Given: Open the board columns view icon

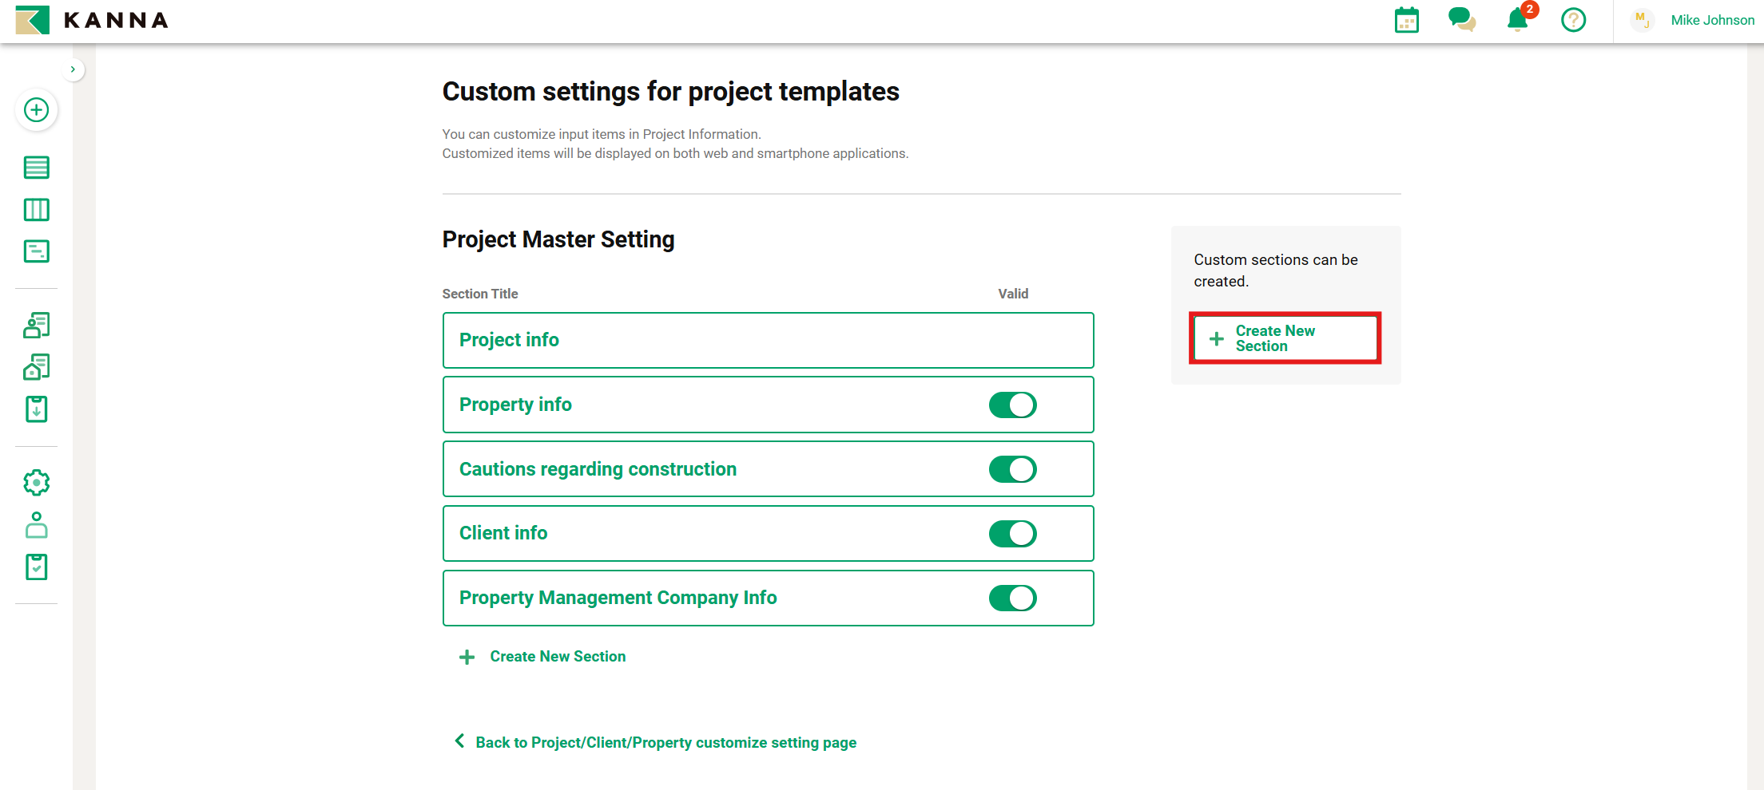Looking at the screenshot, I should 36,210.
